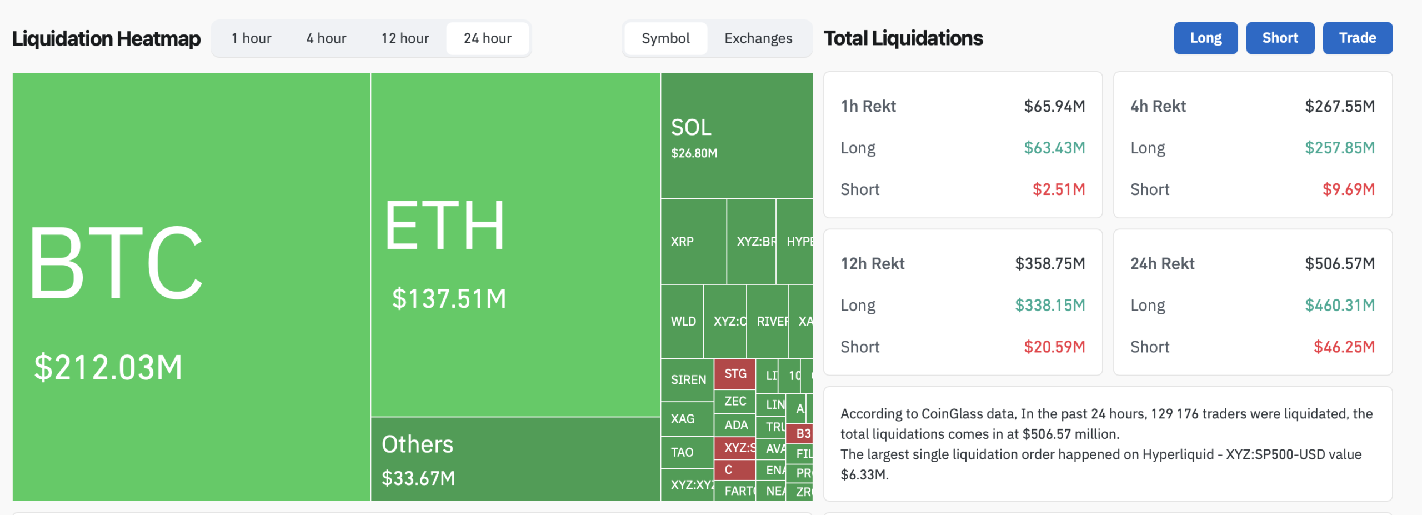Click the Long button
This screenshot has width=1422, height=515.
[1205, 38]
